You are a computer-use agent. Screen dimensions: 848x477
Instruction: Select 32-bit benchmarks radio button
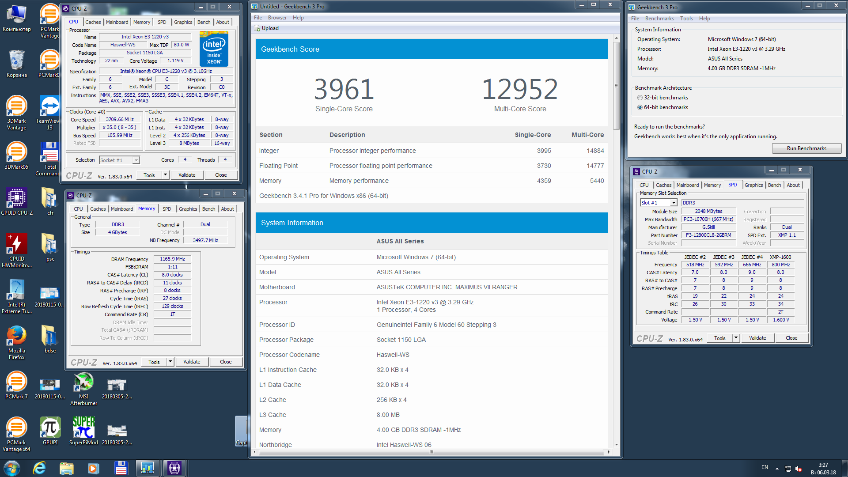640,98
